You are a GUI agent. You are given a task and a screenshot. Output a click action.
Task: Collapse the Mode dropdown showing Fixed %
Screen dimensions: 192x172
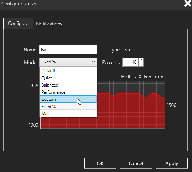click(68, 62)
